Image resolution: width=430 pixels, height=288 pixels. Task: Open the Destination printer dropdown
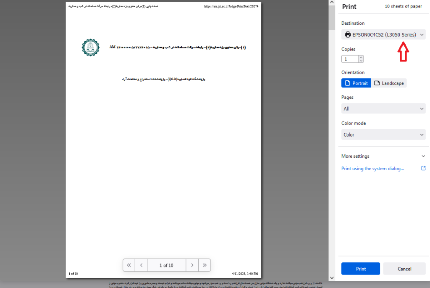click(x=383, y=34)
